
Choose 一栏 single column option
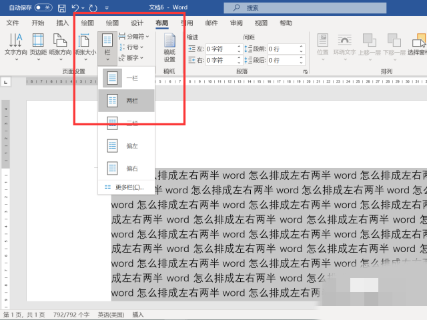126,78
